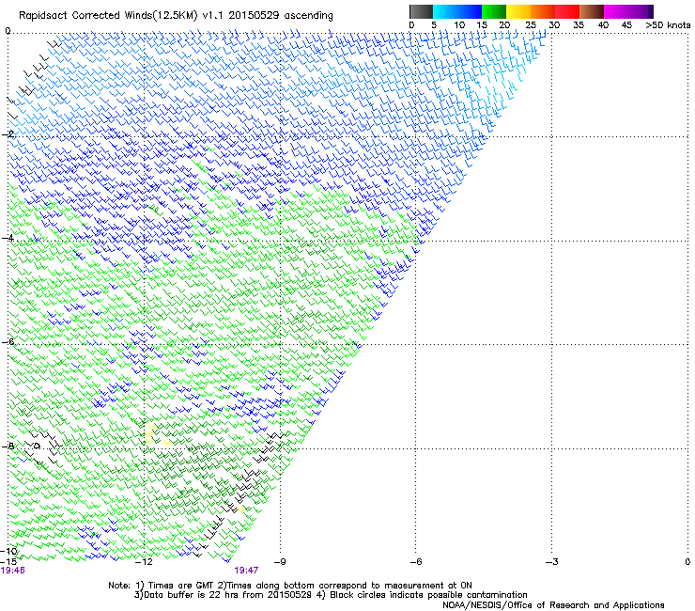The height and width of the screenshot is (611, 695).
Task: Click the legend value "10"
Action: (x=459, y=25)
